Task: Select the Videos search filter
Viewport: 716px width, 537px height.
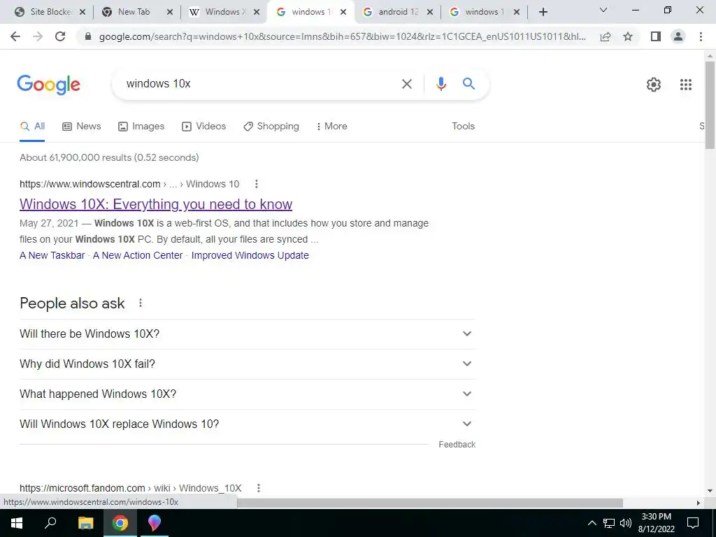Action: tap(203, 126)
